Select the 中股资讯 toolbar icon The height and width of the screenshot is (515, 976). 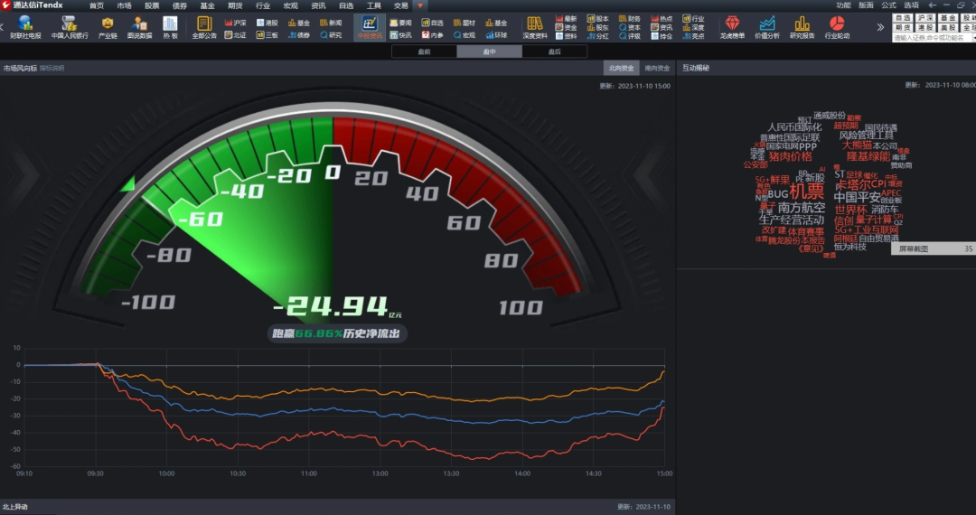tap(370, 27)
